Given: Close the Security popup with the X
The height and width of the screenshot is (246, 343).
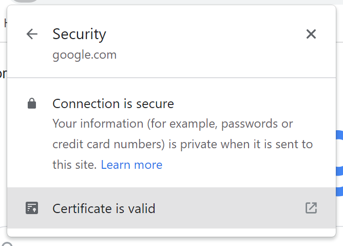Looking at the screenshot, I should tap(311, 34).
